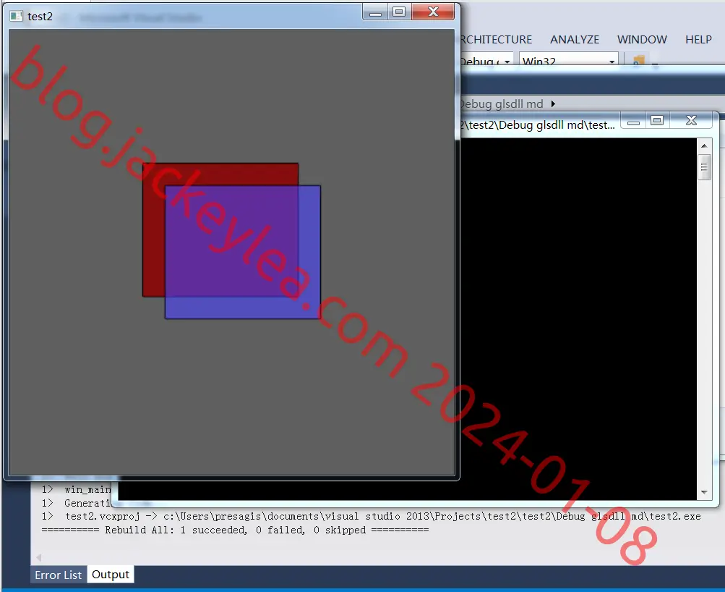
Task: Maximize the console window
Action: point(657,122)
